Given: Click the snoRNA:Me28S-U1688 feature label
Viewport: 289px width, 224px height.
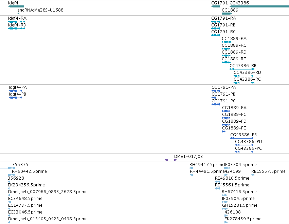Looking at the screenshot, I should click(40, 10).
